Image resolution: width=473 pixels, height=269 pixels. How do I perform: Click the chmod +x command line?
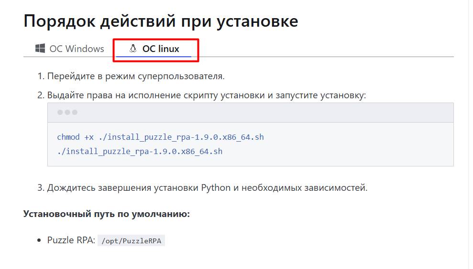coord(161,137)
